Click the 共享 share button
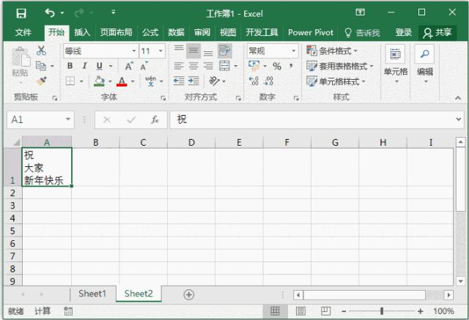 pyautogui.click(x=437, y=32)
